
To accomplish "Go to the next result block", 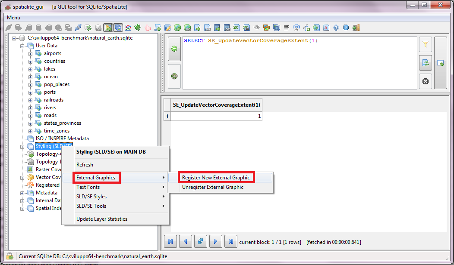I will coord(215,241).
